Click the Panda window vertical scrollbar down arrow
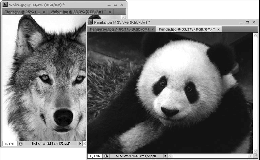 256,150
